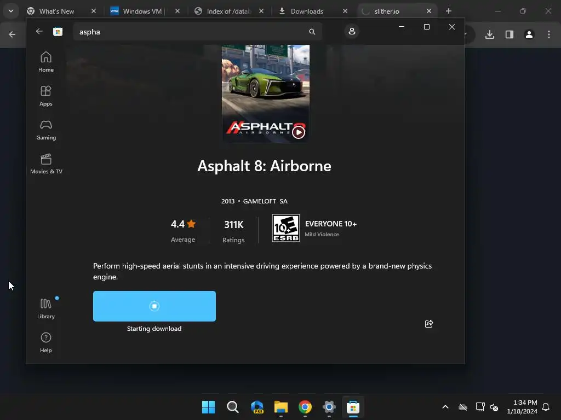Open Chrome downloads toolbar icon

[x=489, y=34]
